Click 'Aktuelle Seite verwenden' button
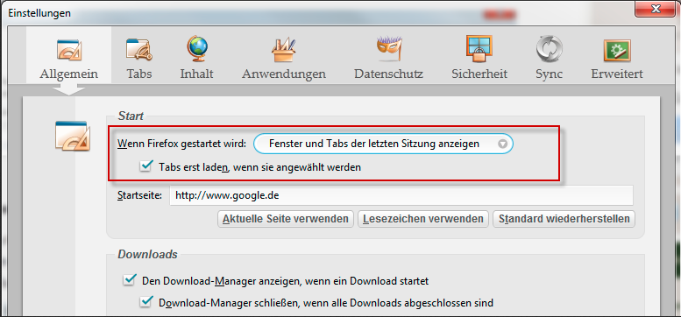The width and height of the screenshot is (681, 317). (286, 219)
